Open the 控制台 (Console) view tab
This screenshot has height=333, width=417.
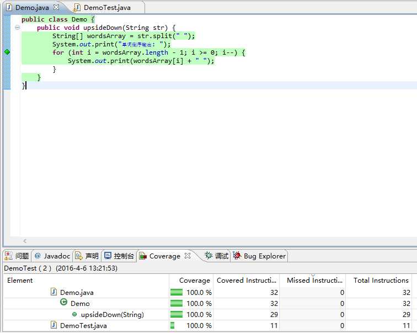(x=119, y=256)
